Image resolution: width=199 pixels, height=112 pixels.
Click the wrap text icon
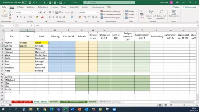point(72,12)
